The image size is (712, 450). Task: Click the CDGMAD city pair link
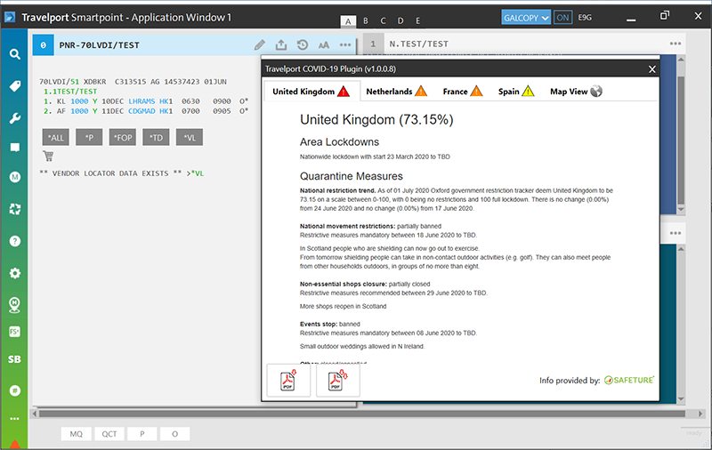click(142, 111)
